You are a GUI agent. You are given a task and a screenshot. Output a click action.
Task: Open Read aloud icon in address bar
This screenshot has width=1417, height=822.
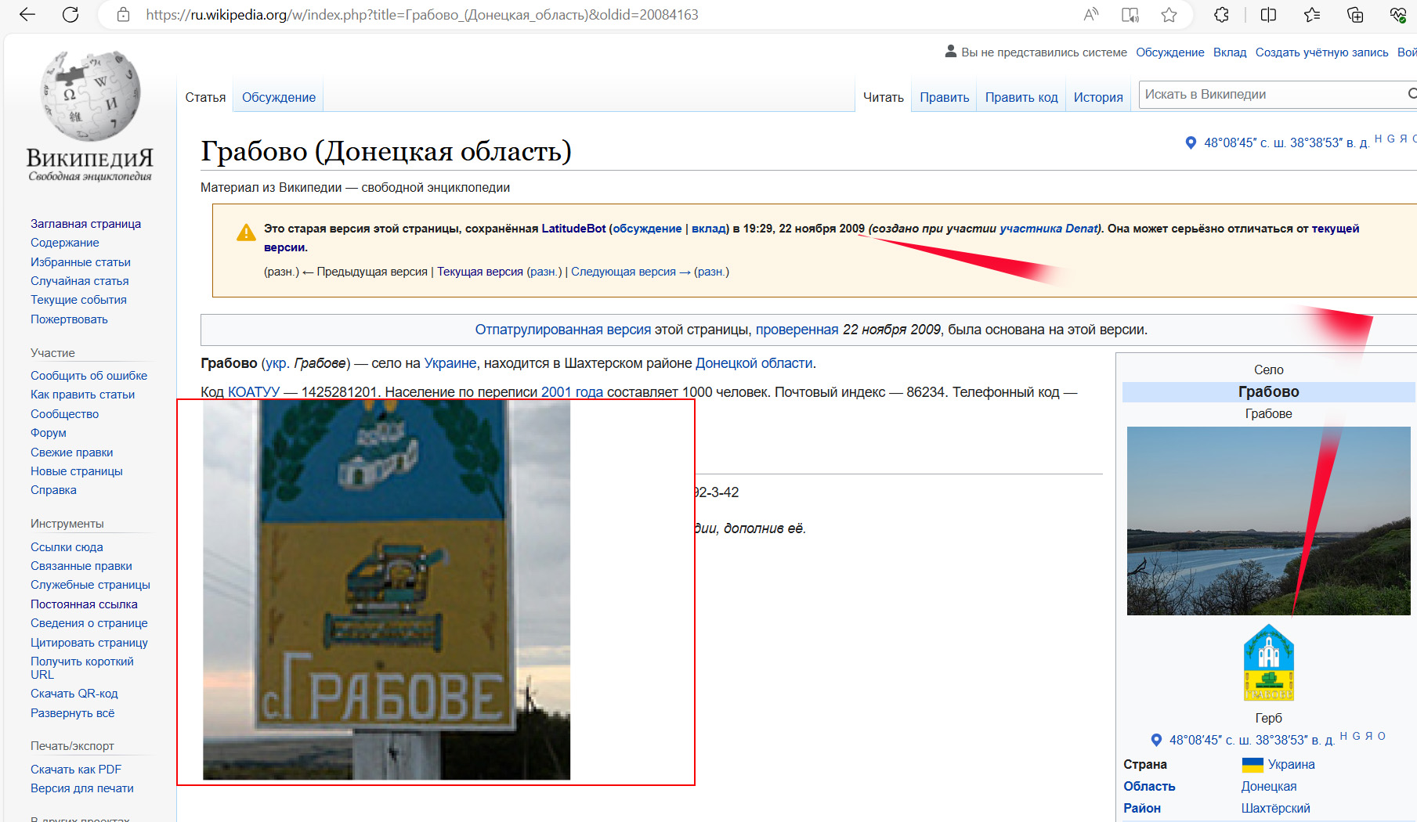[x=1091, y=14]
